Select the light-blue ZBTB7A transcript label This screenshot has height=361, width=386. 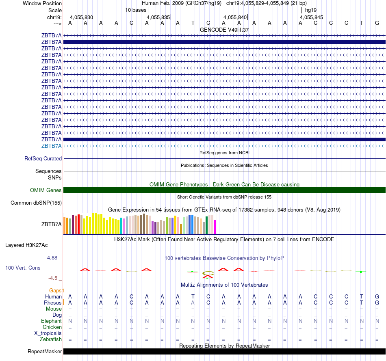[x=52, y=146]
